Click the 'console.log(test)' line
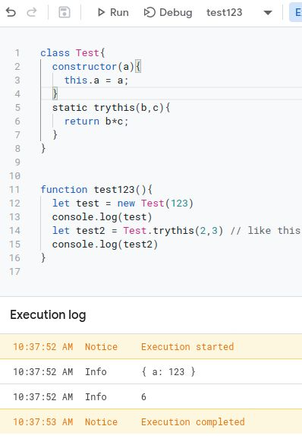 pyautogui.click(x=102, y=217)
